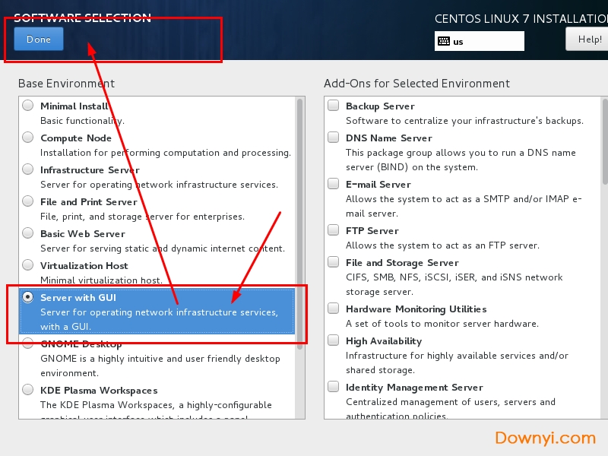Click the keyboard layout icon

click(x=443, y=42)
